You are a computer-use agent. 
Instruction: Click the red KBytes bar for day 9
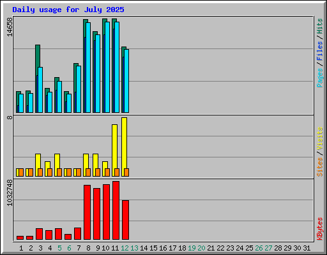97,214
